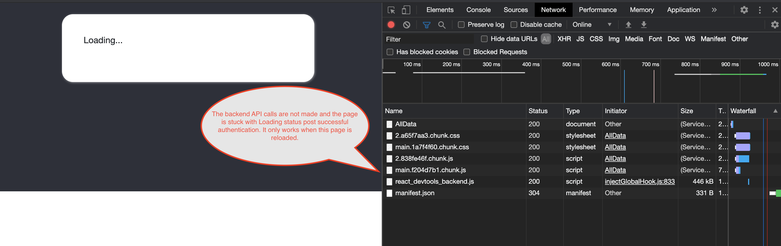
Task: Open the network filter bar
Action: pos(427,25)
